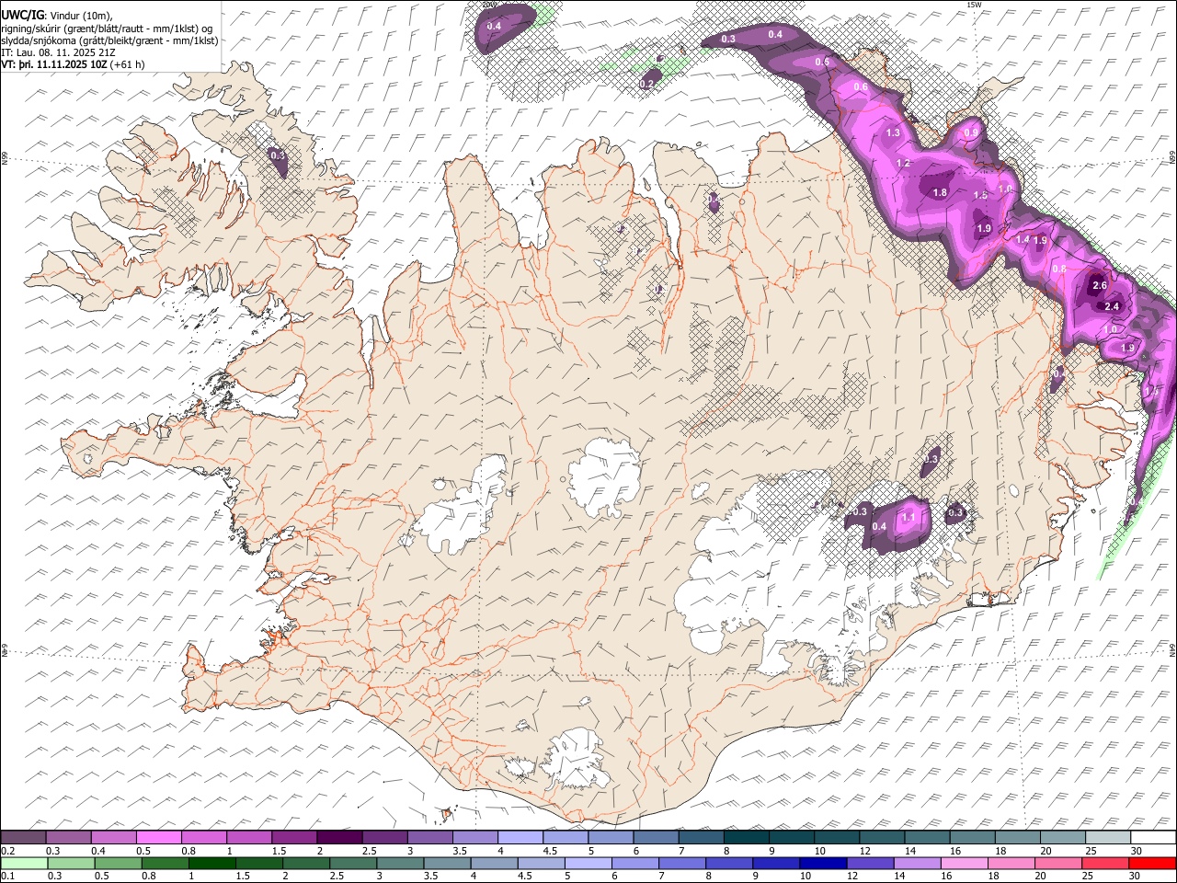Pick the darkest purple swatch labeled 2 in upper legend
The image size is (1177, 883).
[x=339, y=838]
